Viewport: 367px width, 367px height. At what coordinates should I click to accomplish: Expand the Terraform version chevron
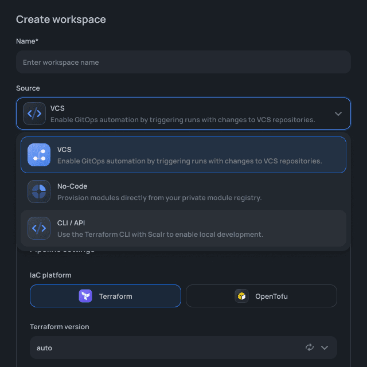(x=325, y=348)
